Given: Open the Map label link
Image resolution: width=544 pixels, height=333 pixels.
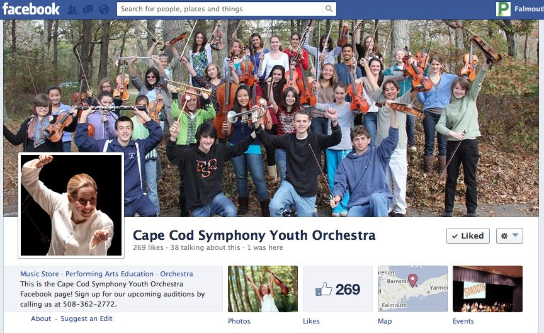Looking at the screenshot, I should [385, 321].
